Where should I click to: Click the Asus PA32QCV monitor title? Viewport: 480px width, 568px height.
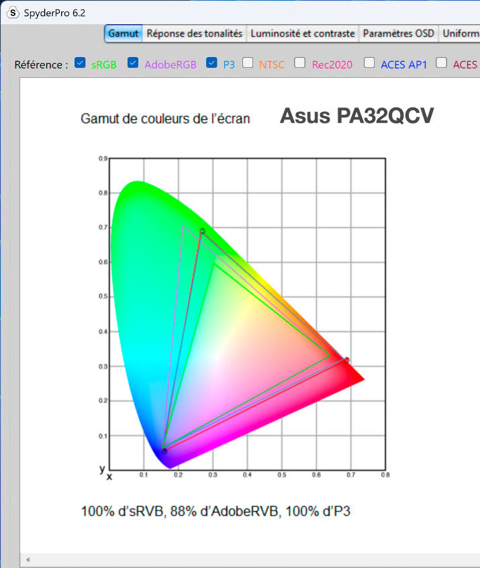357,116
